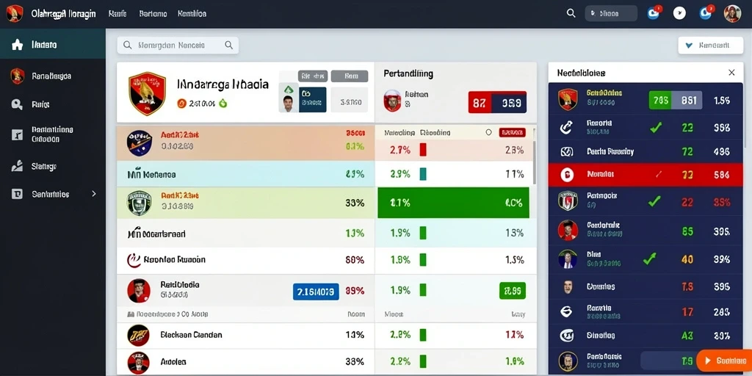Viewport: 752px width, 376px height.
Task: Click the solid green highlighted bar cell
Action: click(x=453, y=203)
